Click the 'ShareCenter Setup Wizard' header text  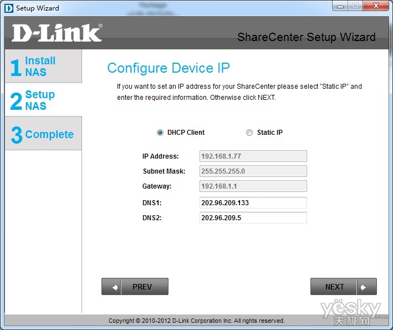coord(307,37)
